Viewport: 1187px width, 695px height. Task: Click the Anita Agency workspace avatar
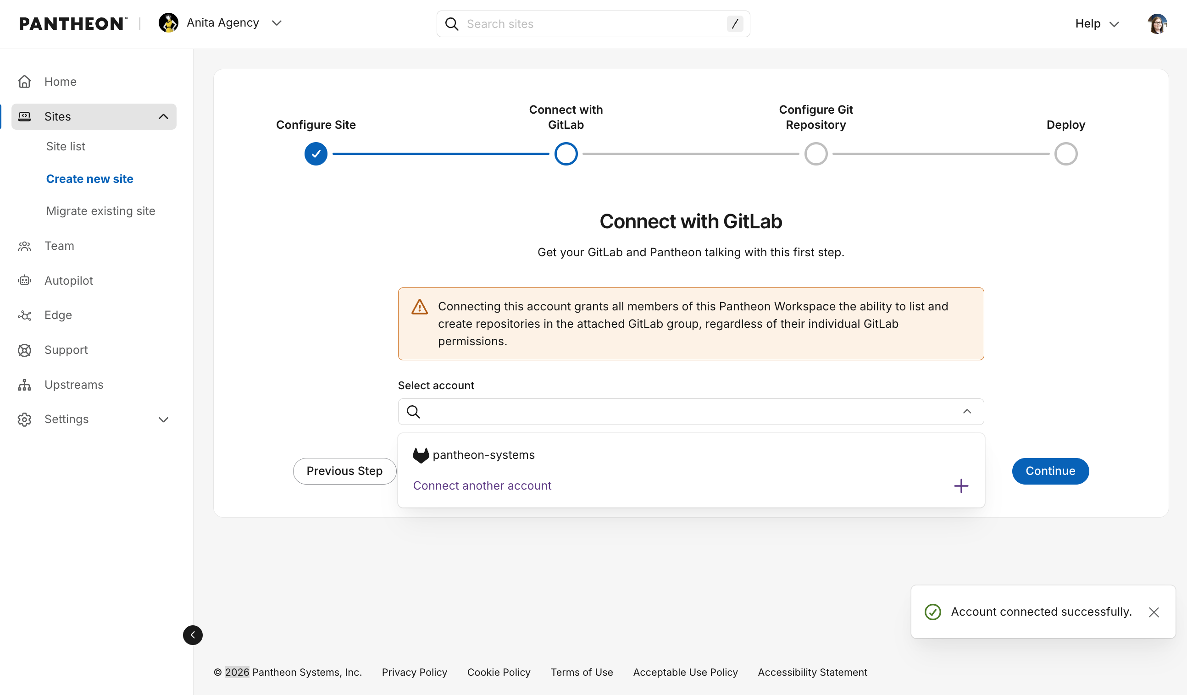168,23
